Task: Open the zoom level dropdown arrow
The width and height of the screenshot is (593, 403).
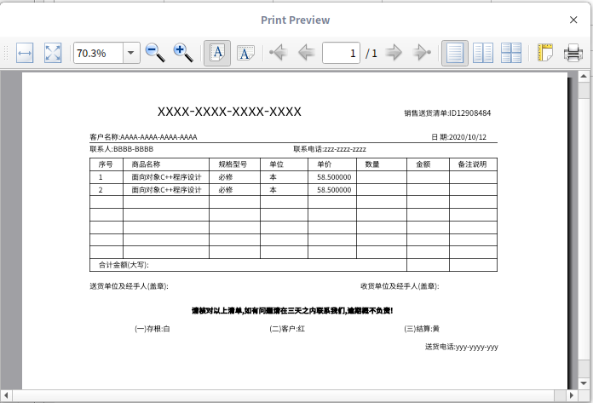Action: [131, 53]
